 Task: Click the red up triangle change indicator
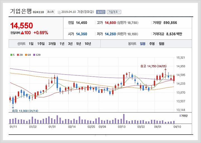[22, 33]
